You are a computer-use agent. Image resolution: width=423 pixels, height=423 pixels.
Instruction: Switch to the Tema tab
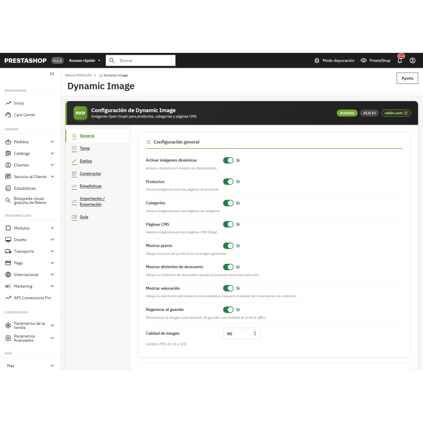[x=98, y=149]
